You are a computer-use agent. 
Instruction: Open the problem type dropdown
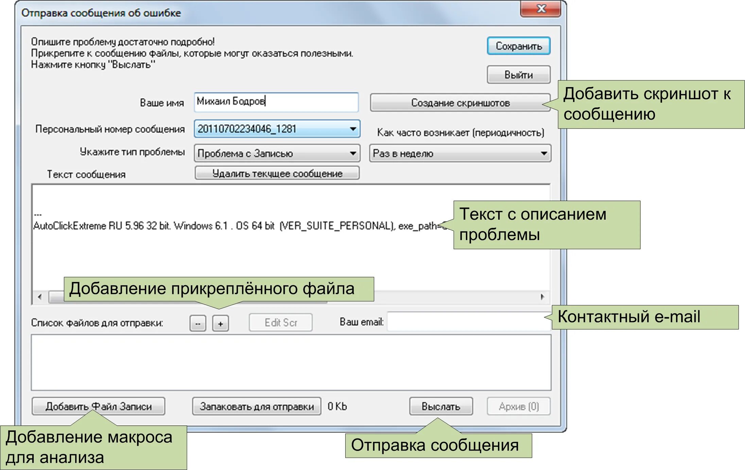click(353, 153)
